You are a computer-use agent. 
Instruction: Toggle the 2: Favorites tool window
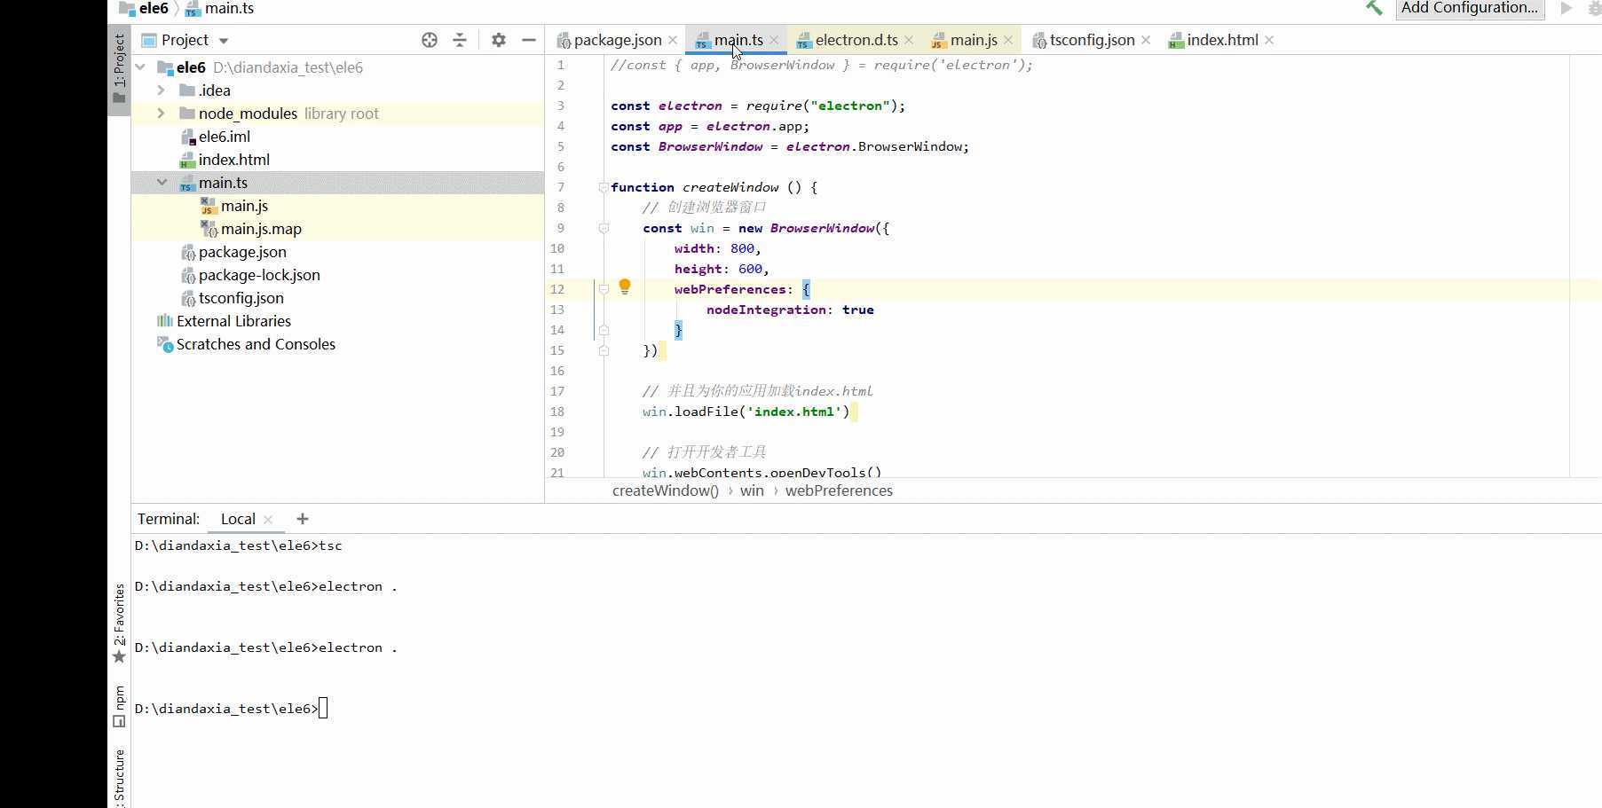119,624
